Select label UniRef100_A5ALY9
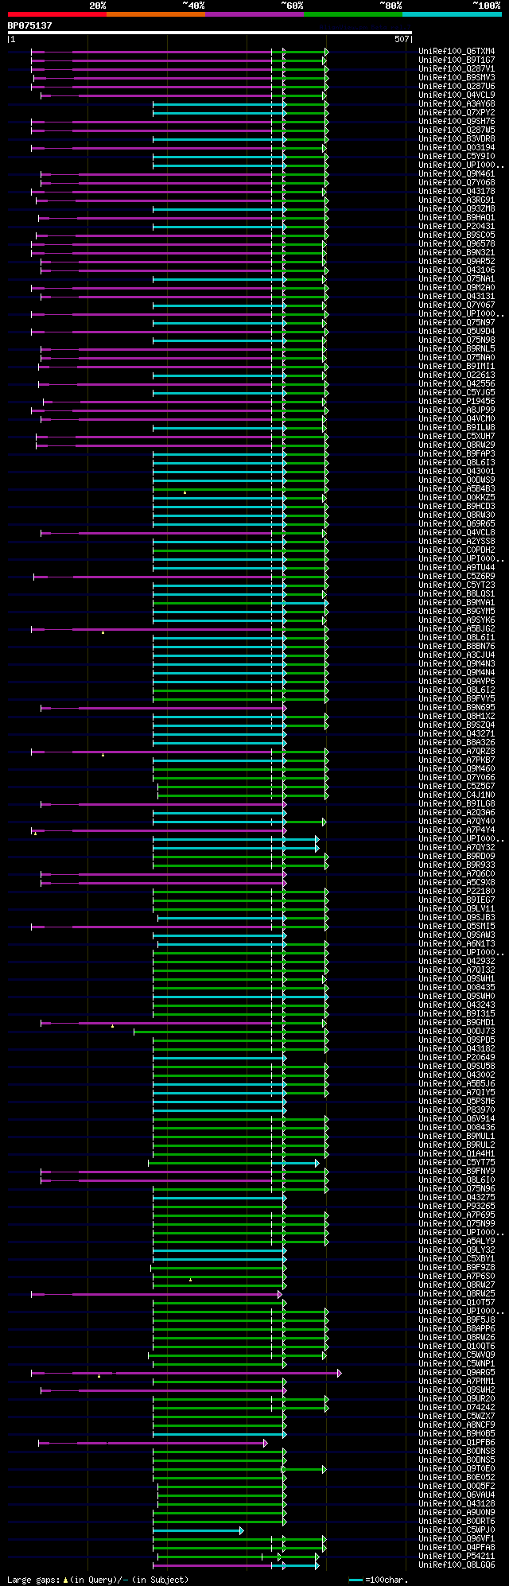The width and height of the screenshot is (509, 1586). coord(457,1242)
